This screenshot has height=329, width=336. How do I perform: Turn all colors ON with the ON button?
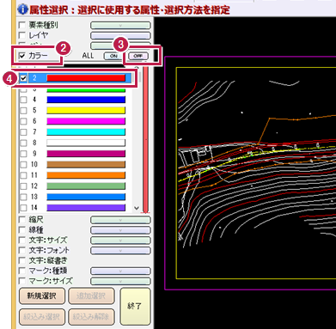[x=113, y=56]
